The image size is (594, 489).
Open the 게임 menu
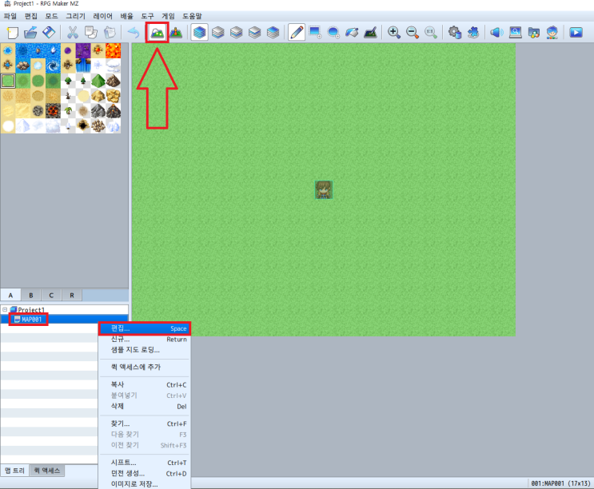168,16
